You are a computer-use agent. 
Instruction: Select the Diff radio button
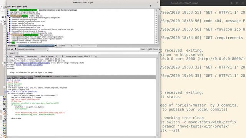point(9,56)
